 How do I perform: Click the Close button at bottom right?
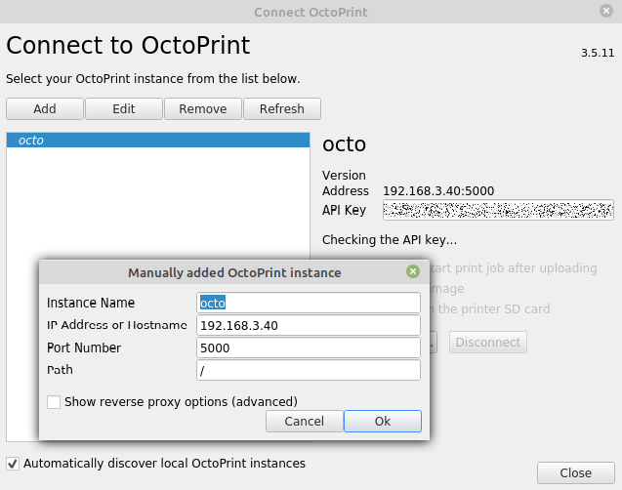(575, 473)
